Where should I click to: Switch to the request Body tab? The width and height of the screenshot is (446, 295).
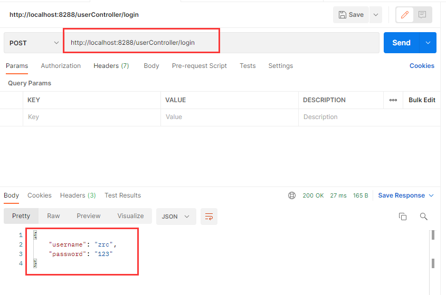[151, 66]
